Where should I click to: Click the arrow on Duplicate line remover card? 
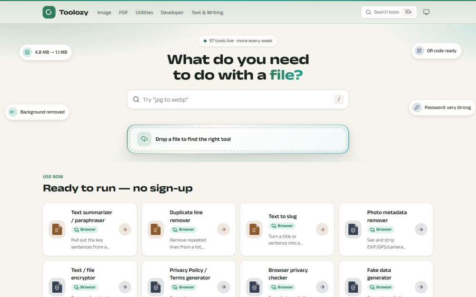223,230
